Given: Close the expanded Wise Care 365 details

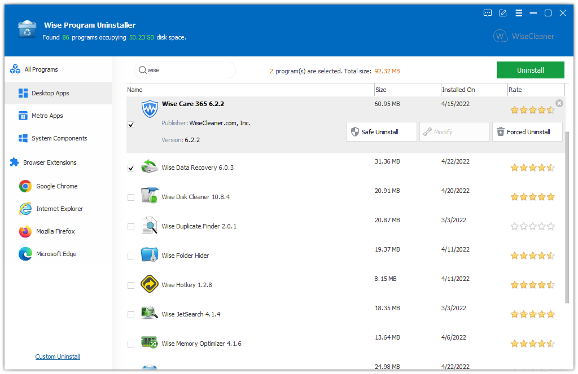Looking at the screenshot, I should [559, 103].
